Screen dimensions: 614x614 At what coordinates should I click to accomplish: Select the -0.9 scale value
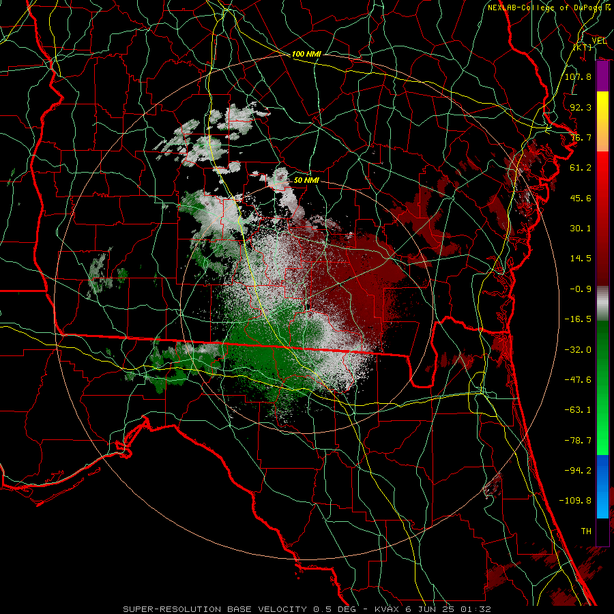[581, 289]
